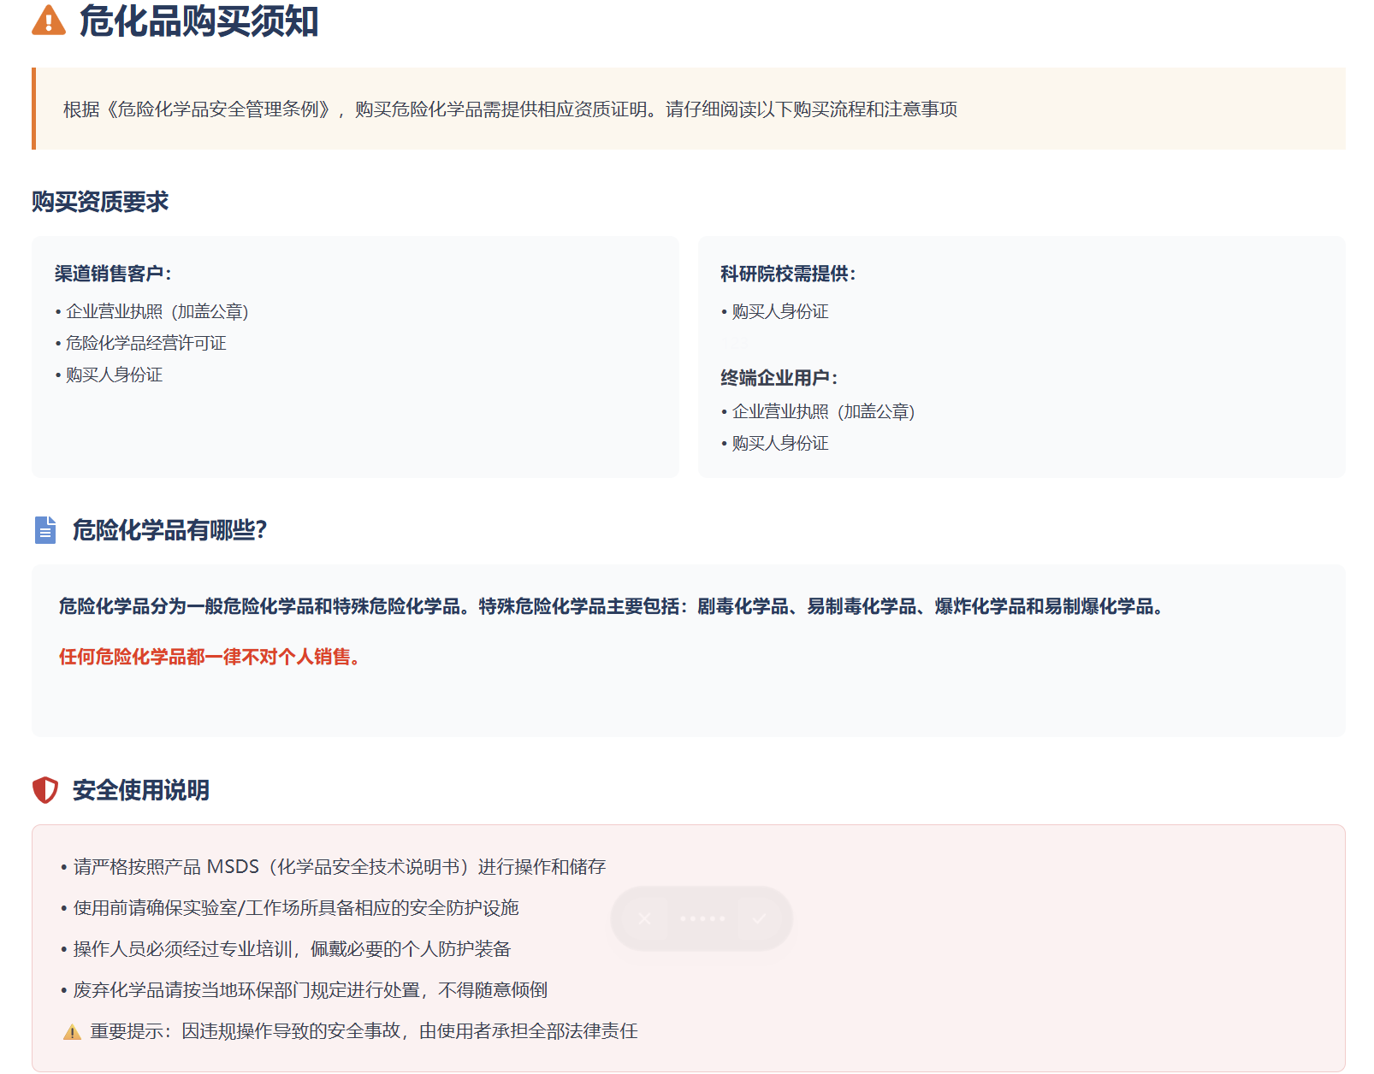Click the checkmark button in the floating pill widget

tap(759, 918)
